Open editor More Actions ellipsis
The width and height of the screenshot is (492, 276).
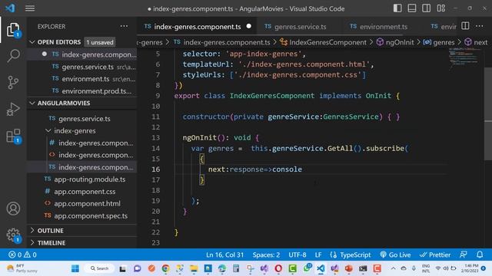coord(480,26)
